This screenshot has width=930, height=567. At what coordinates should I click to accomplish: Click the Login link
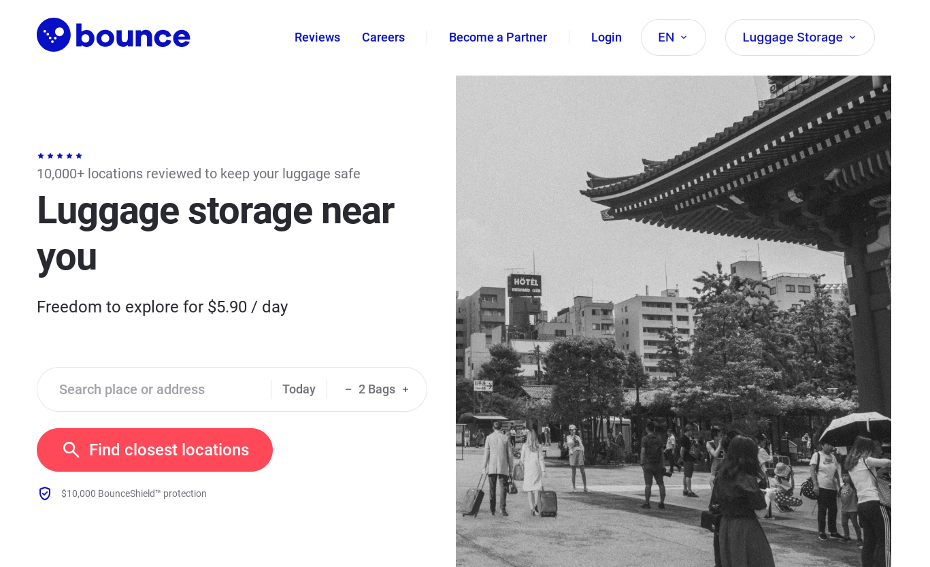pyautogui.click(x=606, y=37)
